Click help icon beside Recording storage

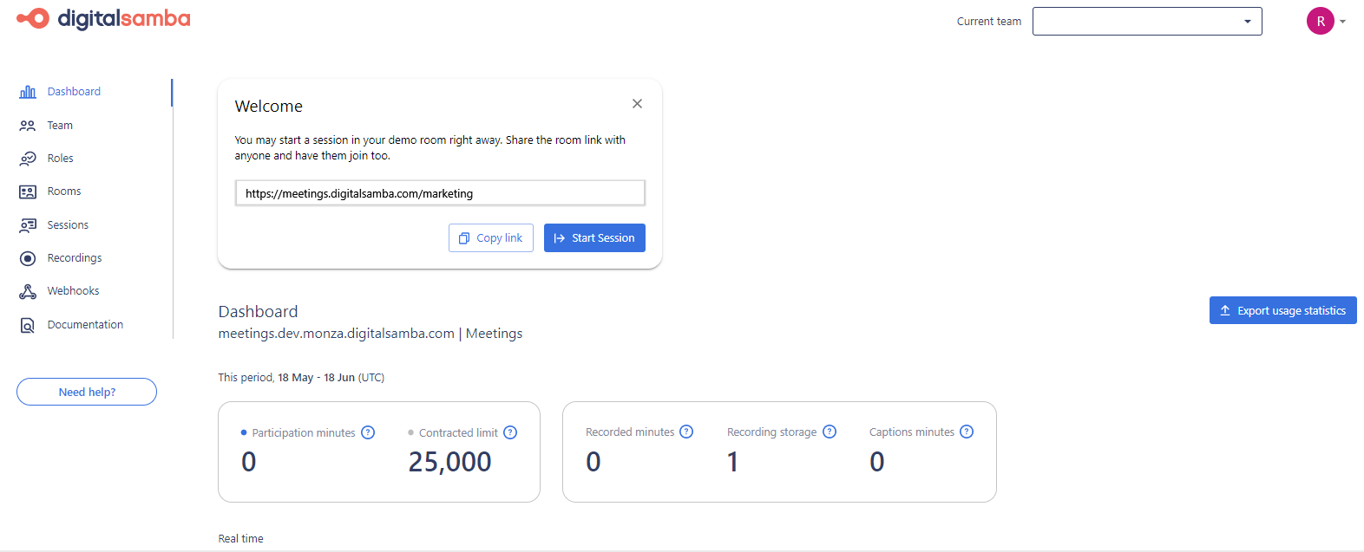830,432
